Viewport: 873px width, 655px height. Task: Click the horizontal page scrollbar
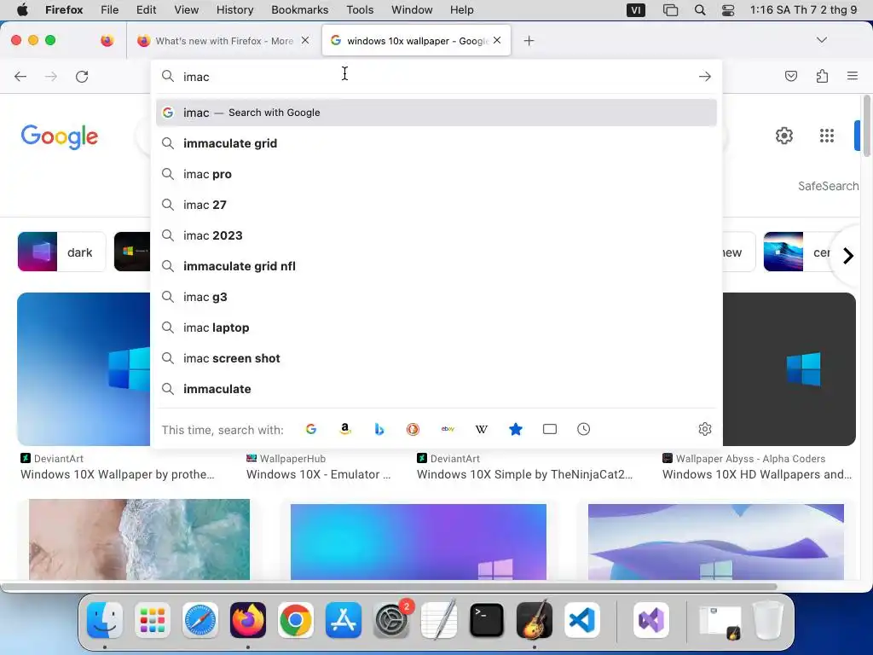pyautogui.click(x=389, y=587)
